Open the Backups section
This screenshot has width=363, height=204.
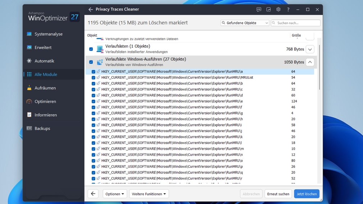click(54, 128)
